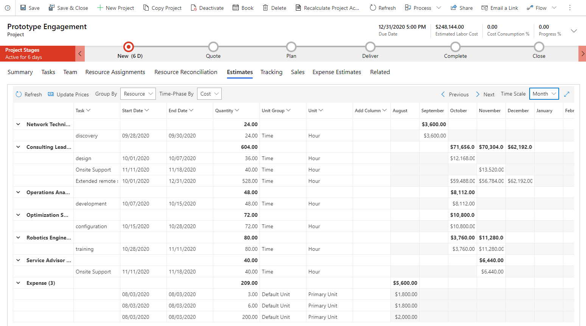Click Recalculate Project Actuals icon
Screen dimensions: 586x326
pos(298,8)
